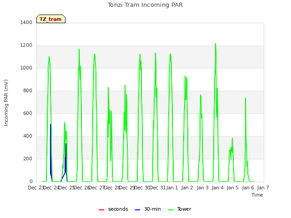Viewport: 291px width, 218px height.
Task: Click the Jan 3 x-axis tick label
Action: [x=202, y=188]
